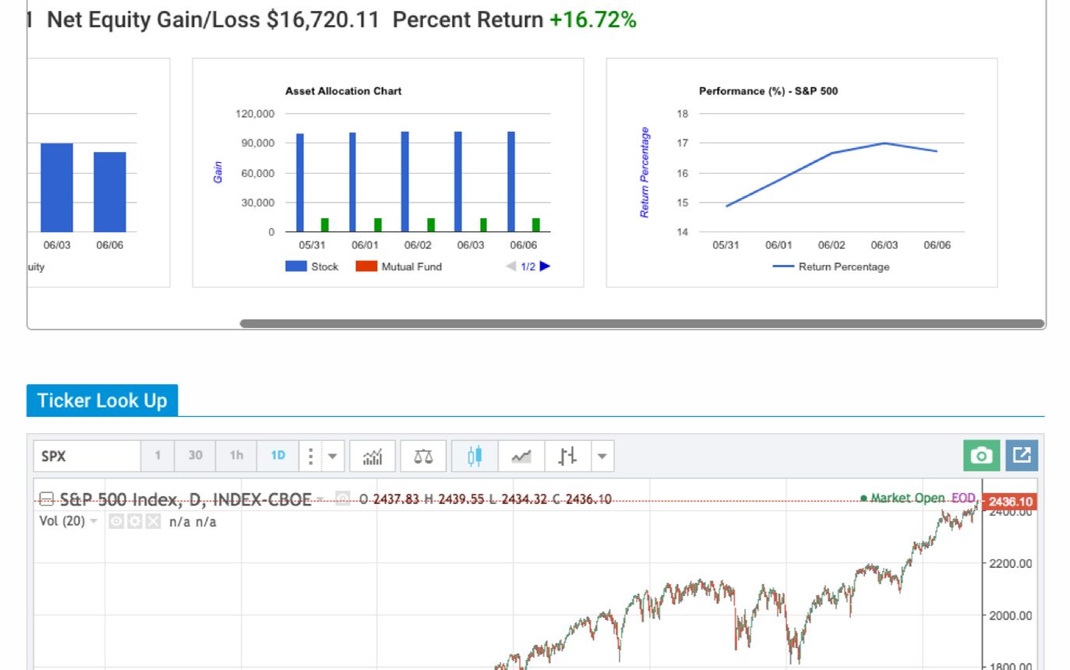Viewport: 1070px width, 670px height.
Task: Click the $16,720.11 Net Equity value
Action: tap(323, 20)
